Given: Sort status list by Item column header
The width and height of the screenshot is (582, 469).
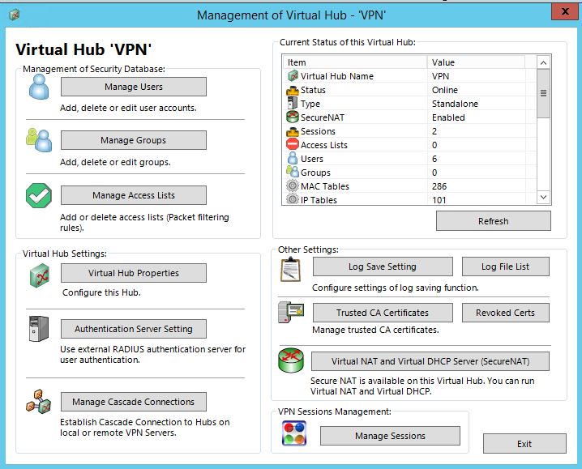Looking at the screenshot, I should pos(355,62).
